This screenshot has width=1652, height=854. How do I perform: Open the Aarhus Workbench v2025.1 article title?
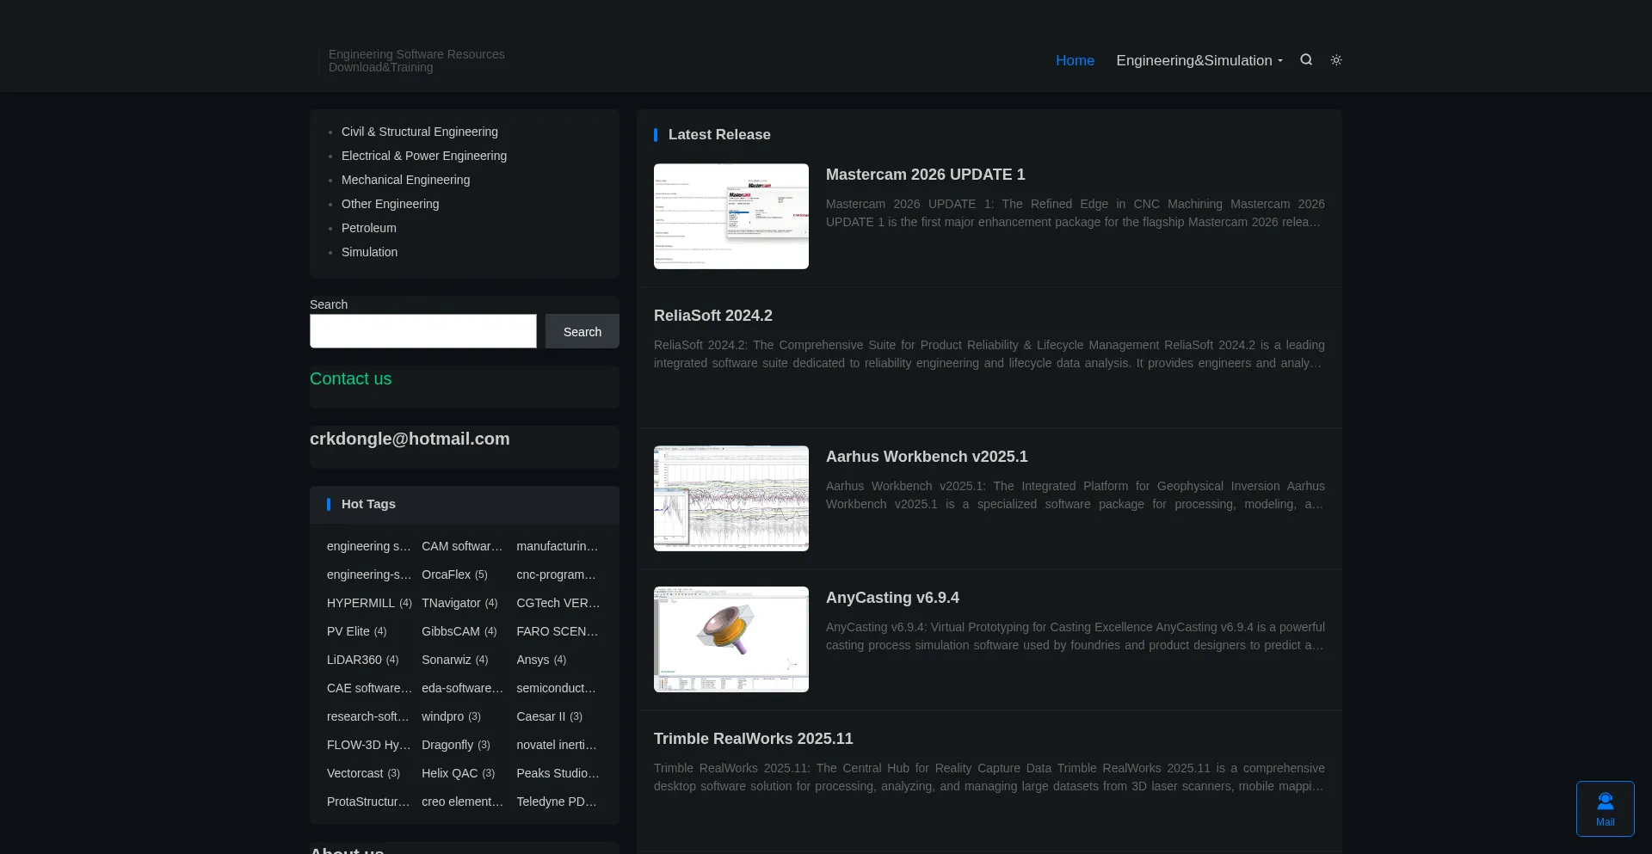(x=927, y=457)
